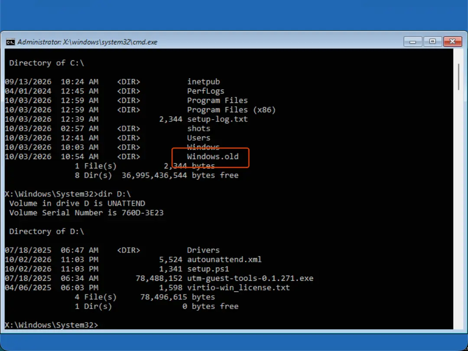Click the '36,995,436,544 bytes free' text
The height and width of the screenshot is (351, 468).
click(x=180, y=175)
